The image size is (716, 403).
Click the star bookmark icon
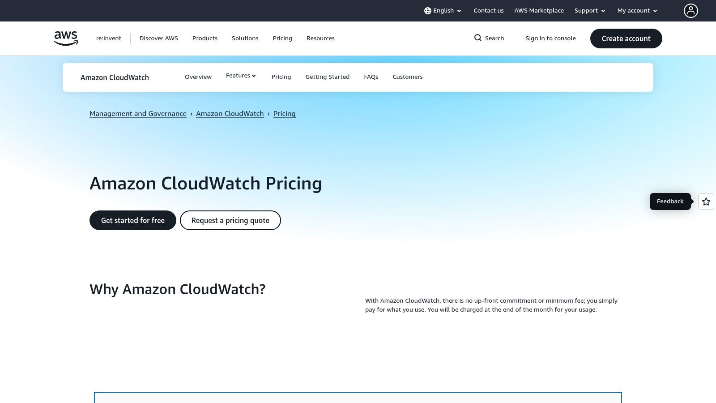(x=706, y=201)
